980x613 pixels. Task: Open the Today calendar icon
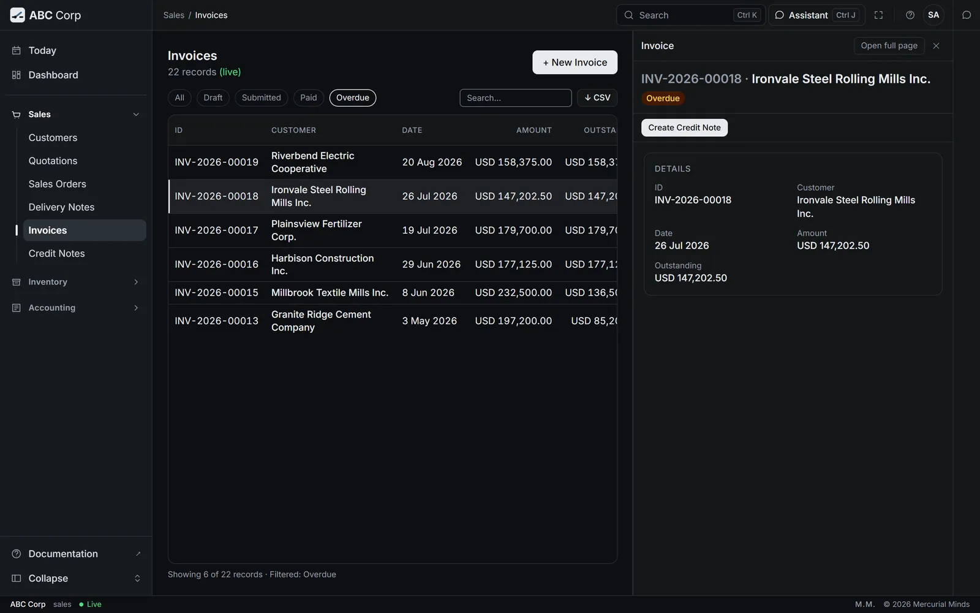pos(17,50)
